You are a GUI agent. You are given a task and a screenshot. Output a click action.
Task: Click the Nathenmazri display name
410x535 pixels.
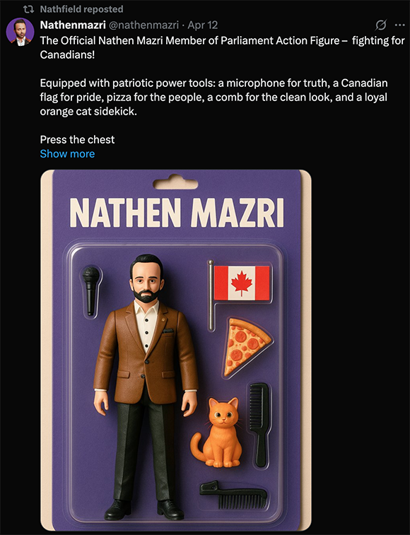(x=73, y=25)
